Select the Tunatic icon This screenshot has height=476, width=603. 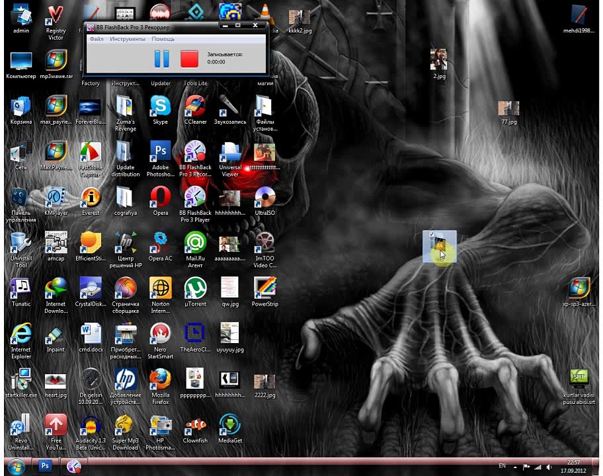coord(21,292)
